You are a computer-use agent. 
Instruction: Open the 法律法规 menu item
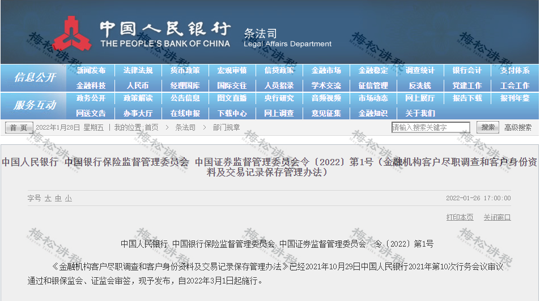coord(138,71)
